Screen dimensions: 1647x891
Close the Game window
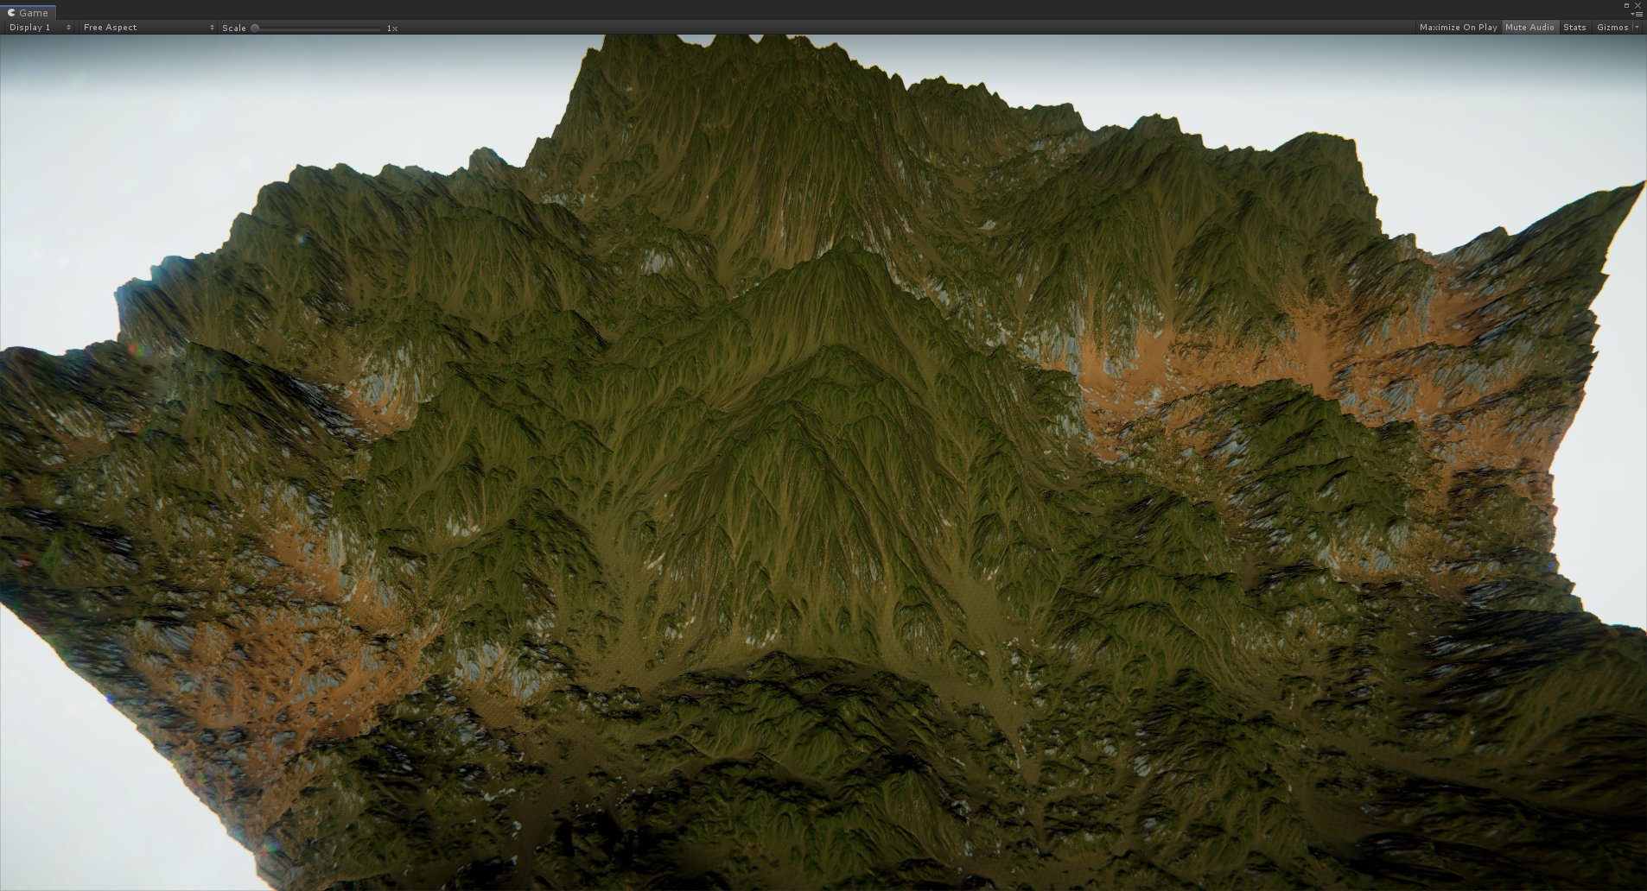(x=1637, y=5)
